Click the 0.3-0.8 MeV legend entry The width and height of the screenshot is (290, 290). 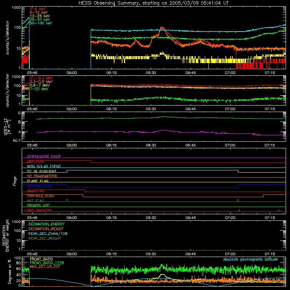pyautogui.click(x=41, y=82)
